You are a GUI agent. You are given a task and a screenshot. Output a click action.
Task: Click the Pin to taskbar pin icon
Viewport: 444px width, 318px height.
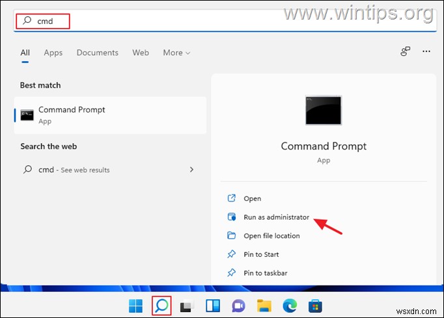pos(231,272)
